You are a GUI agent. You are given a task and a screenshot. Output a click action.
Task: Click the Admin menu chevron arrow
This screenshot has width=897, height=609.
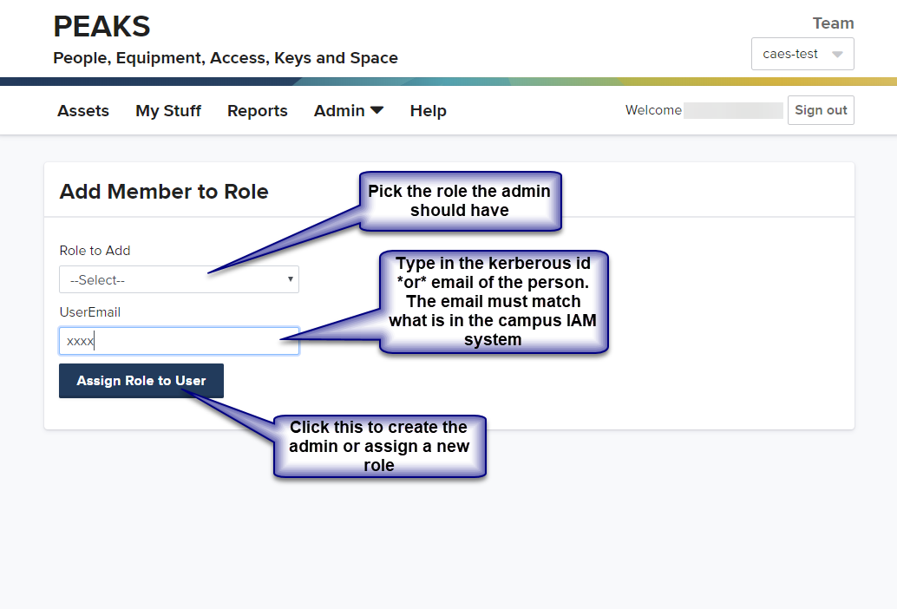point(376,109)
